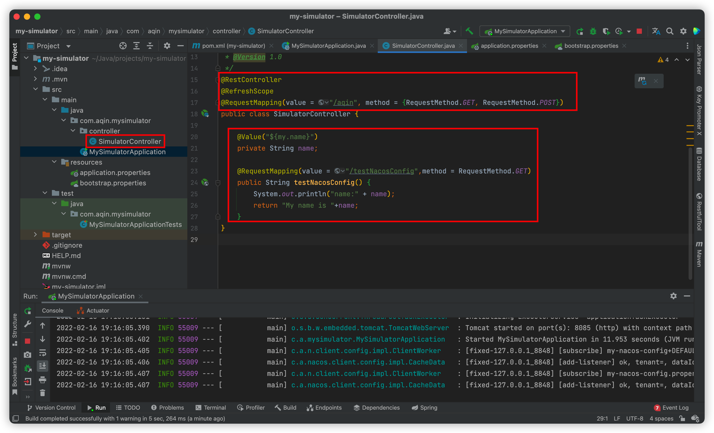This screenshot has height=433, width=714.
Task: Close the SimulatorController.java editor tab
Action: click(461, 46)
